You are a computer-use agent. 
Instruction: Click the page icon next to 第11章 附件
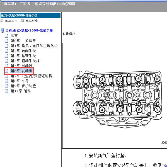(x=7, y=91)
